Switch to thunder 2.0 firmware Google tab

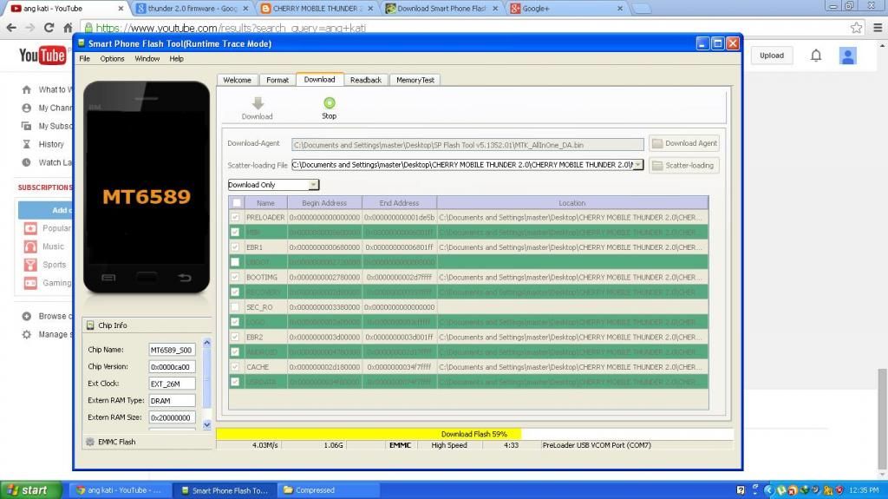[x=193, y=9]
